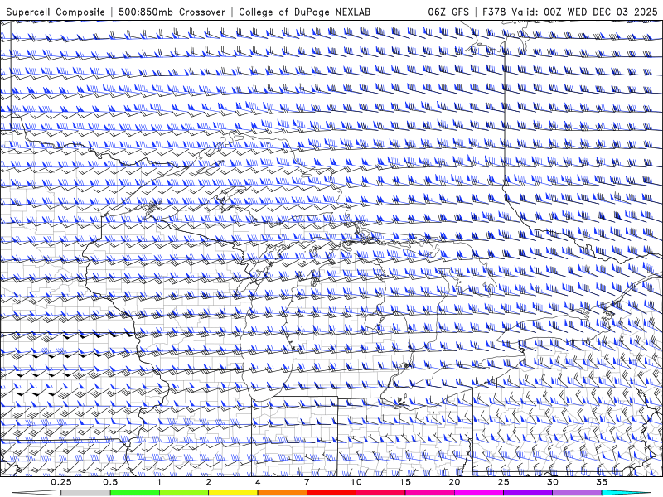This screenshot has height=497, width=663.
Task: Click the legend value 20
Action: coord(454,482)
